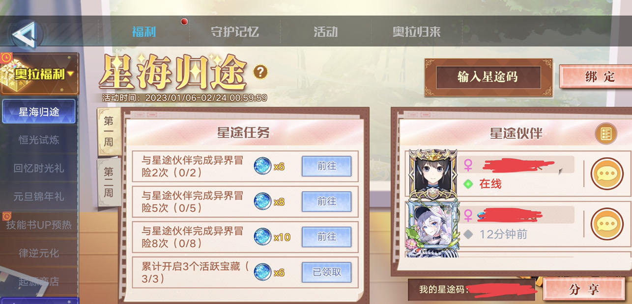Screen dimensions: 632x304
Task: Click the 绑定 button
Action: [595, 77]
